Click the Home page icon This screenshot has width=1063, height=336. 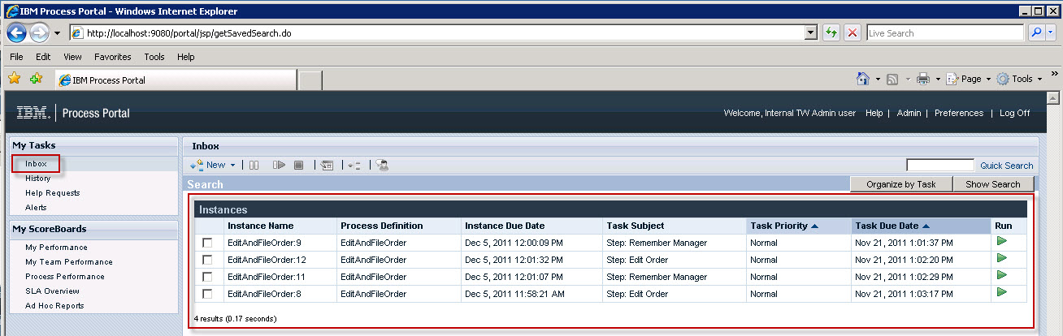pyautogui.click(x=863, y=79)
